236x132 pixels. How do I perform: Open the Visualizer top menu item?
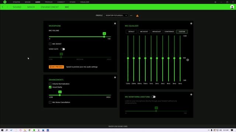[x=84, y=2]
